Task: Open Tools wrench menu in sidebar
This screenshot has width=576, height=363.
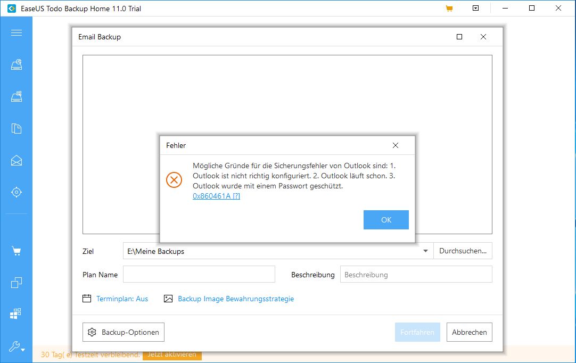Action: (17, 346)
